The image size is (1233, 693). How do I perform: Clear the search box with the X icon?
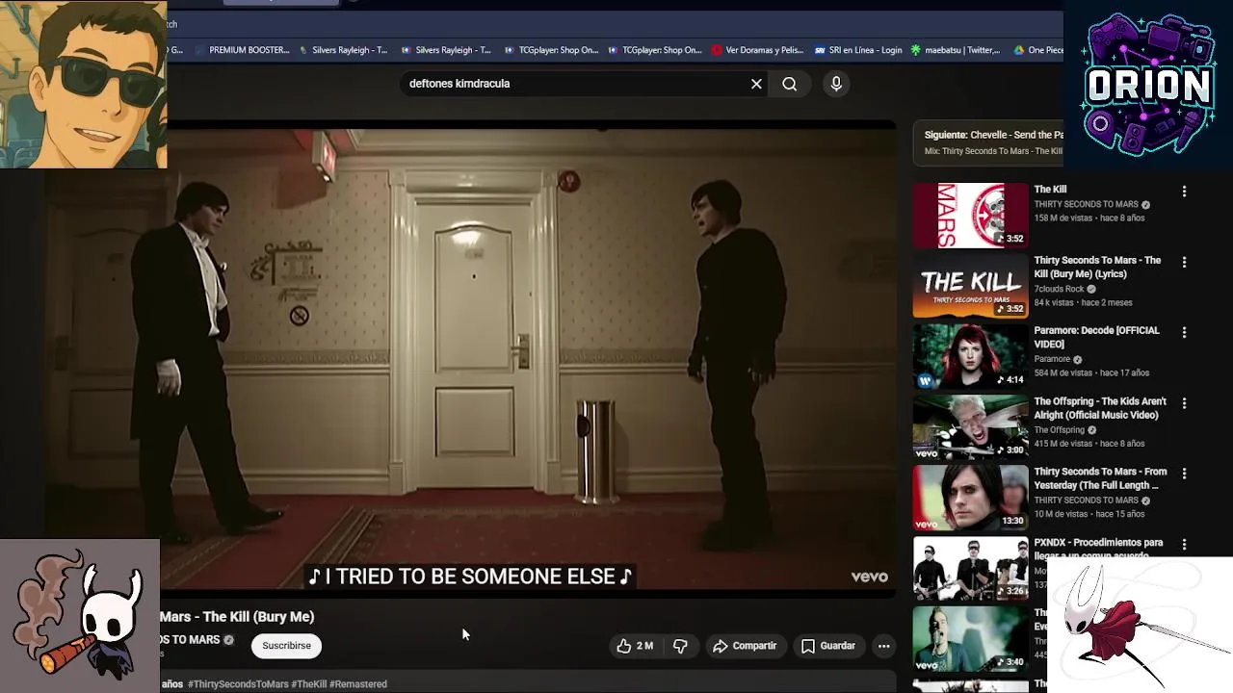[756, 84]
